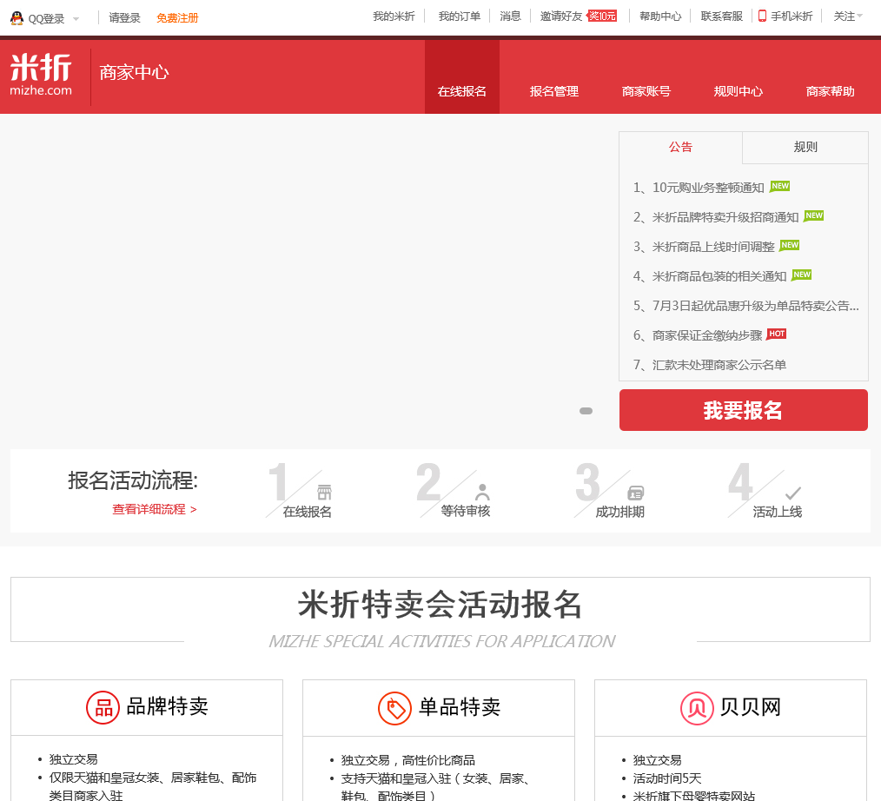Go to the 规则中心 navigation tab
Screen dimensions: 881x801
[x=738, y=91]
